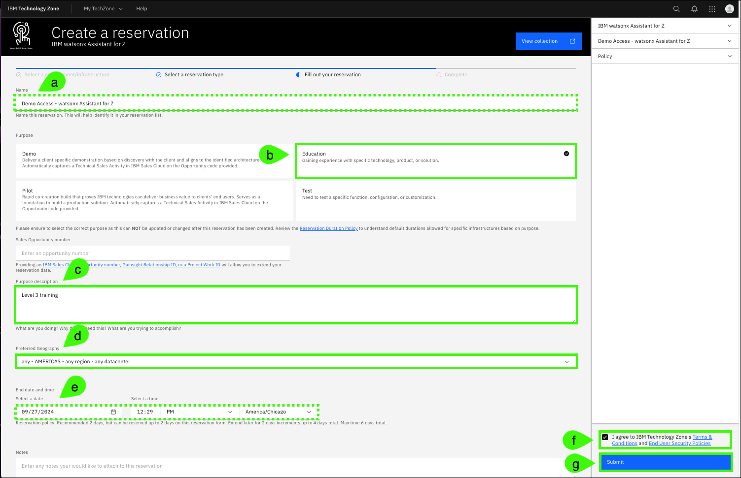The height and width of the screenshot is (478, 741).
Task: Open the notifications bell
Action: pos(694,9)
